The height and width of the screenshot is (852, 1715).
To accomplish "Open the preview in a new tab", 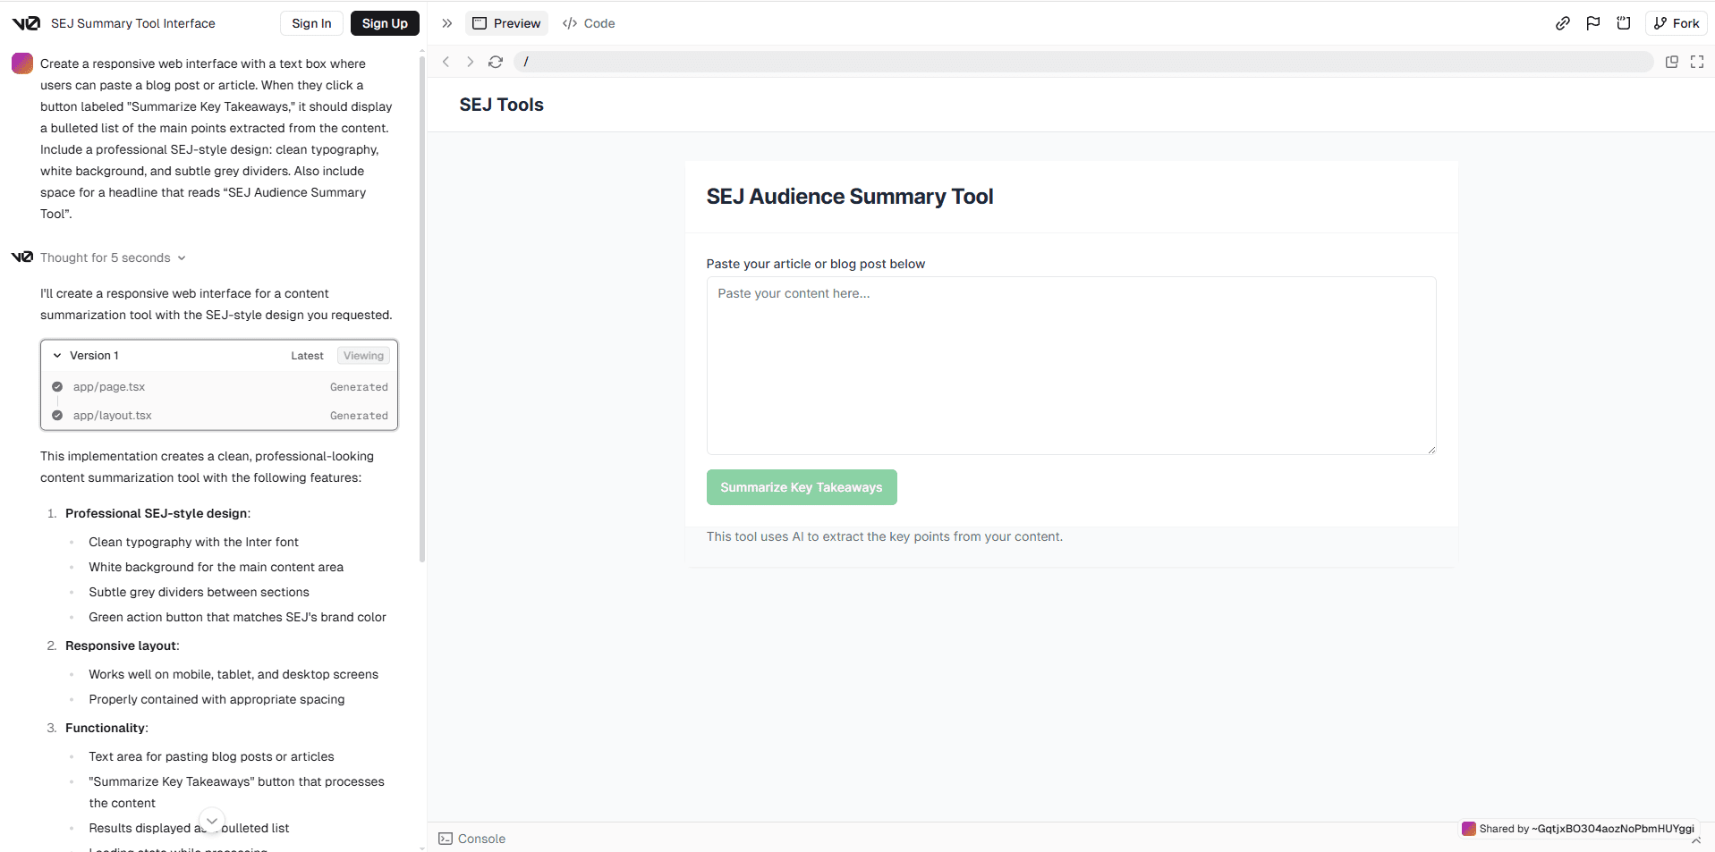I will coord(1671,62).
